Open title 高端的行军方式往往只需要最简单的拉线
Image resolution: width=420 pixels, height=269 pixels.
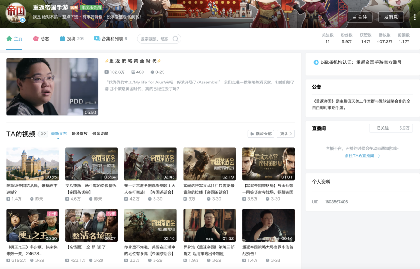209,189
